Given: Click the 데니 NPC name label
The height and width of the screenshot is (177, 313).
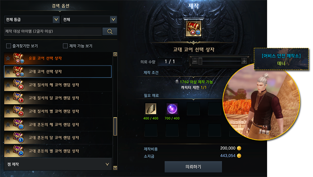Looking at the screenshot, I should [x=281, y=63].
